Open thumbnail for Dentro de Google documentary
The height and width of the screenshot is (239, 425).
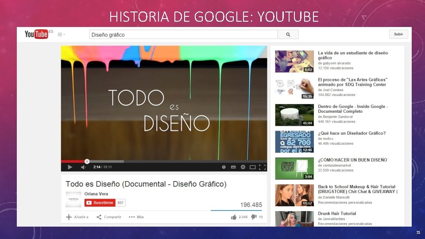(294, 115)
